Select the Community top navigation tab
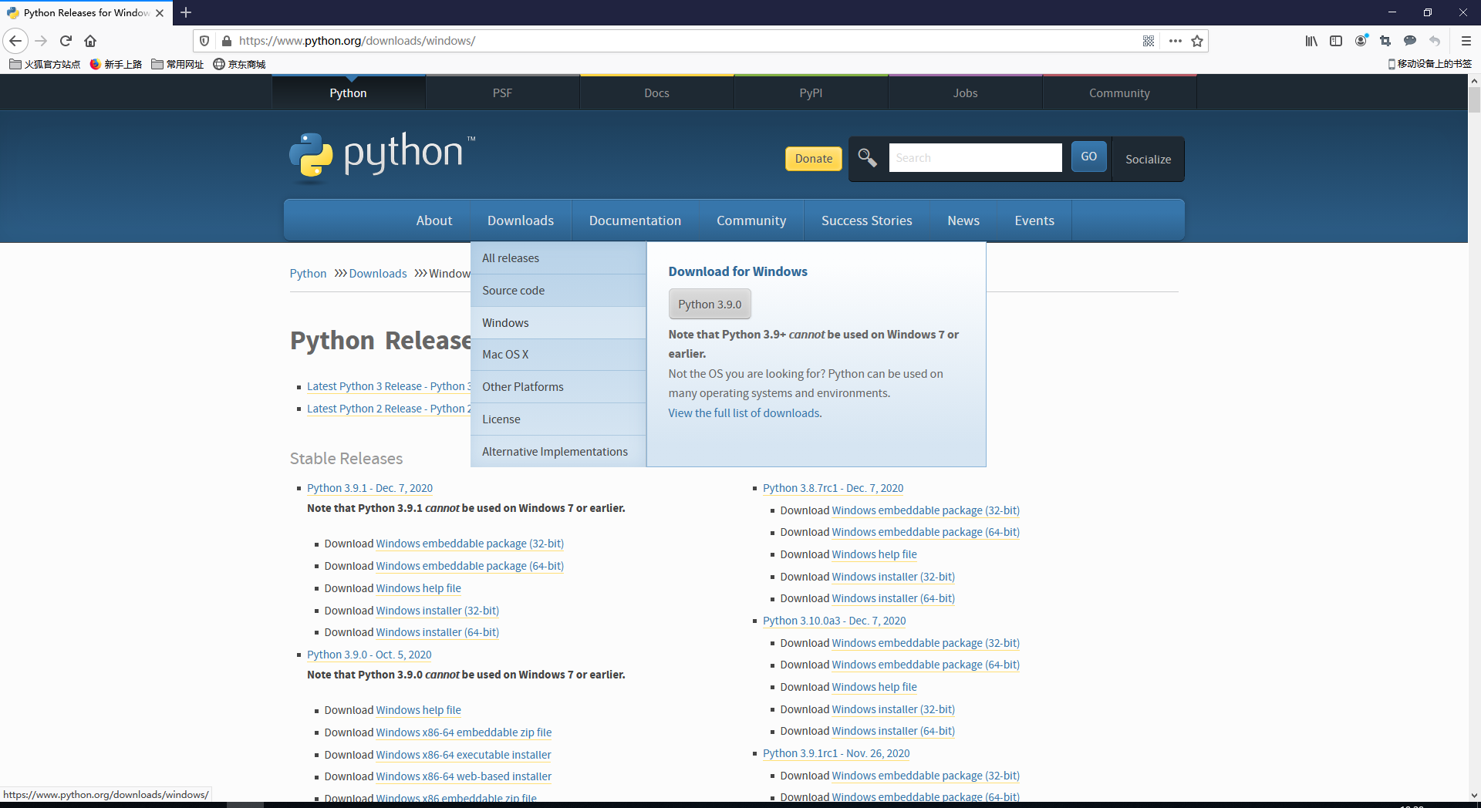The height and width of the screenshot is (808, 1481). tap(1119, 93)
